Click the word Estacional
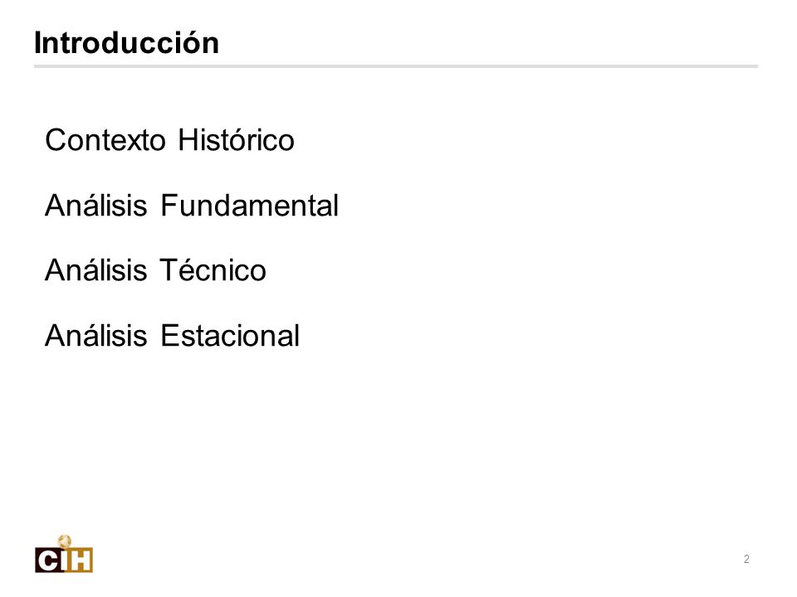 point(230,336)
